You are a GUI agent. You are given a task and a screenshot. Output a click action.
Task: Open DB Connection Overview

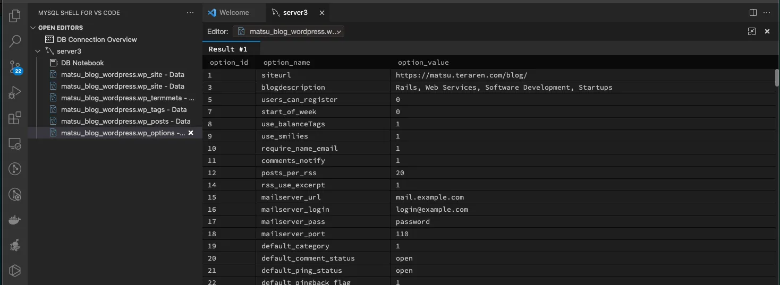click(96, 39)
